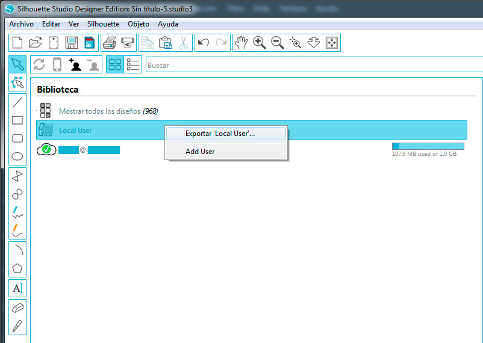
Task: Select the Line drawing tool
Action: (17, 102)
